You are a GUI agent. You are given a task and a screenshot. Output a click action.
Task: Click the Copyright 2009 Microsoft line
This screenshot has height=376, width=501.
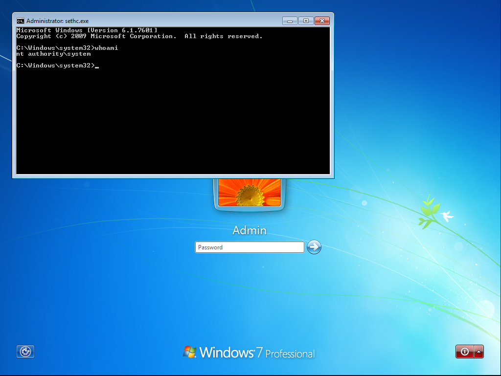click(x=139, y=36)
